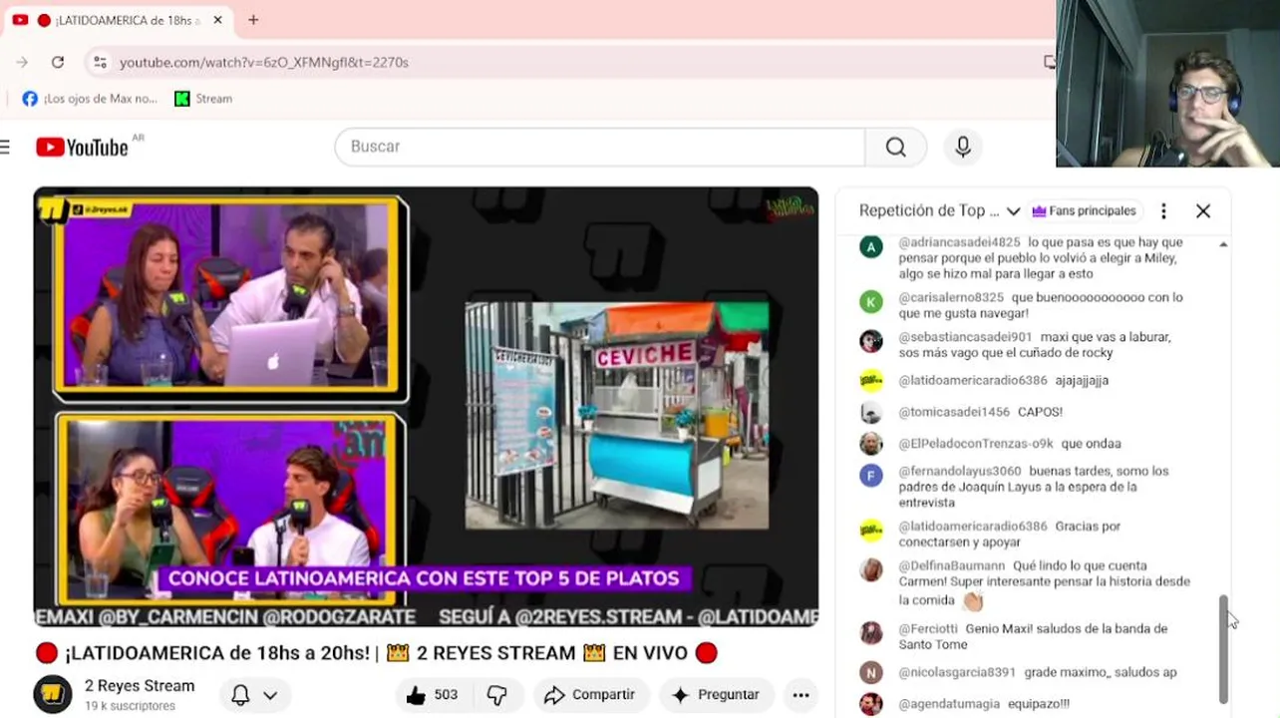Open more video actions three-dot menu
The height and width of the screenshot is (718, 1280).
[800, 695]
